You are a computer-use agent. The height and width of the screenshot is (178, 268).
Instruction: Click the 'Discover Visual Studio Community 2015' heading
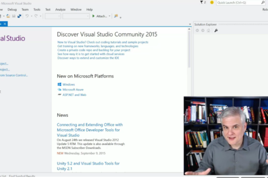click(x=107, y=34)
